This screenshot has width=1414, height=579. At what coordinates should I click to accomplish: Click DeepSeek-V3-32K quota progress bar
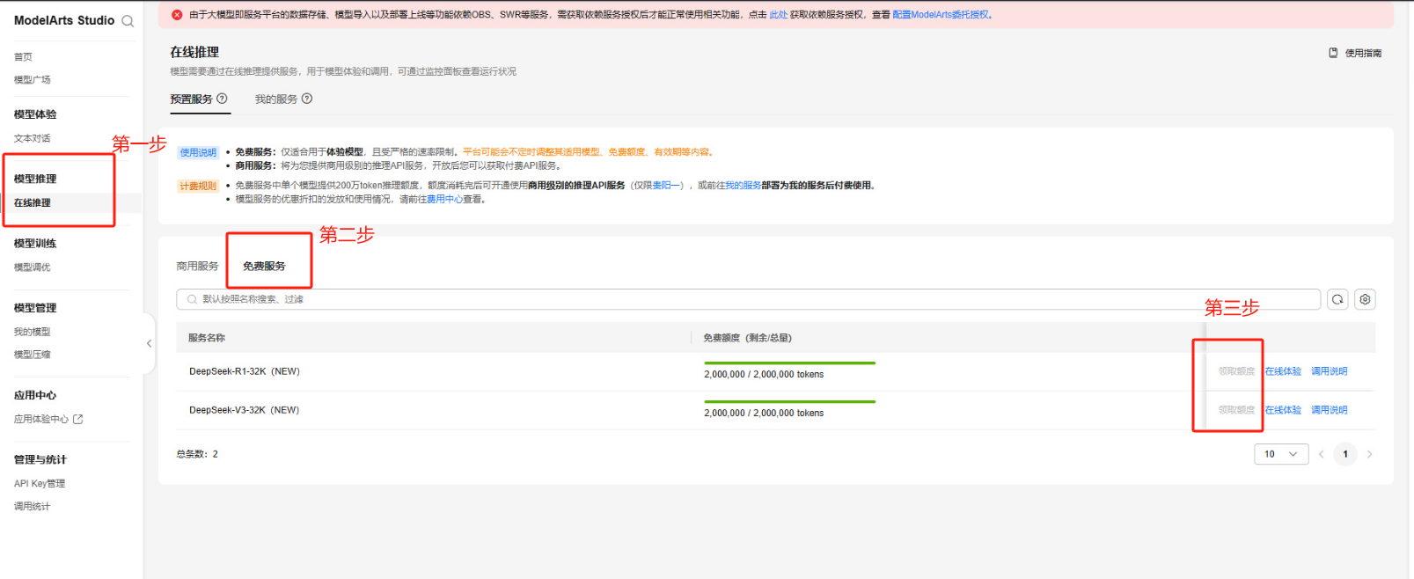click(x=789, y=401)
